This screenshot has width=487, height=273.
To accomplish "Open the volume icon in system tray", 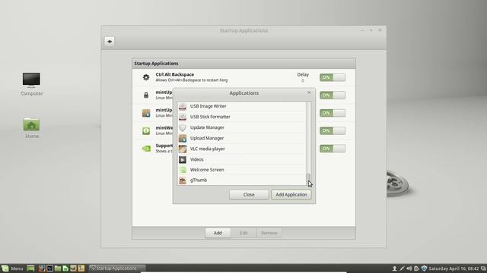I will (409, 268).
